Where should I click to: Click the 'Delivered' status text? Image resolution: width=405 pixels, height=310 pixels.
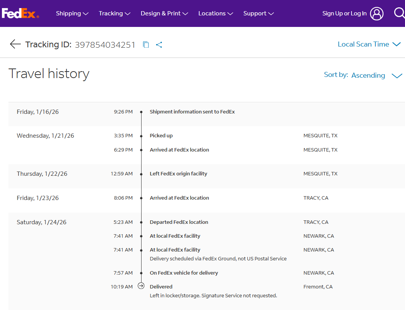point(161,287)
